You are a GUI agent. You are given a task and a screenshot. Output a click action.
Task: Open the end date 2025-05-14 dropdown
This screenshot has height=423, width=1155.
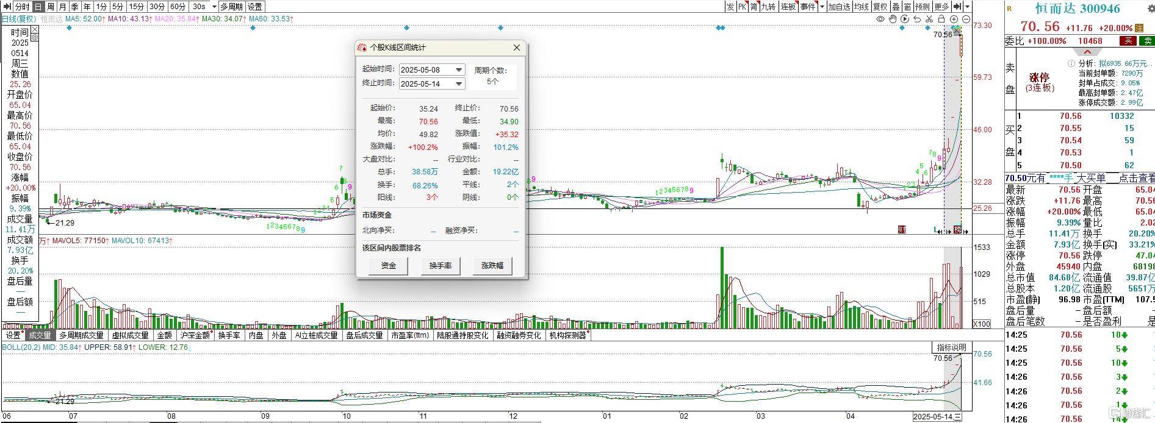point(459,84)
